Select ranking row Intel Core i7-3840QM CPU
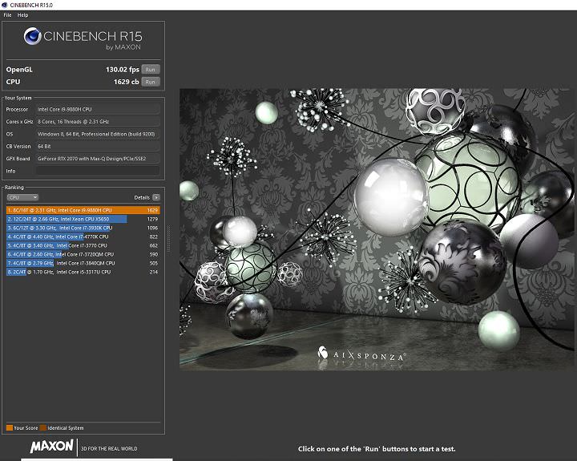The image size is (577, 461). pyautogui.click(x=83, y=263)
